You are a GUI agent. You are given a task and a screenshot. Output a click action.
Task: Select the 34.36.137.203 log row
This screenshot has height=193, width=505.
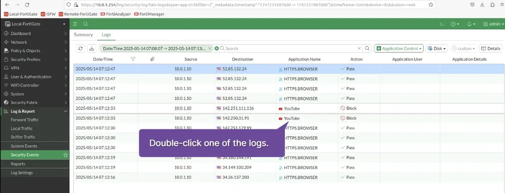289,177
